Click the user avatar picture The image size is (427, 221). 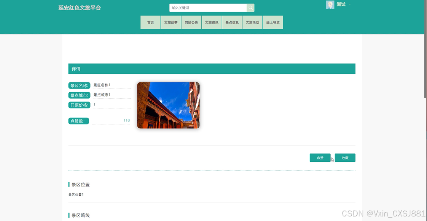point(330,5)
